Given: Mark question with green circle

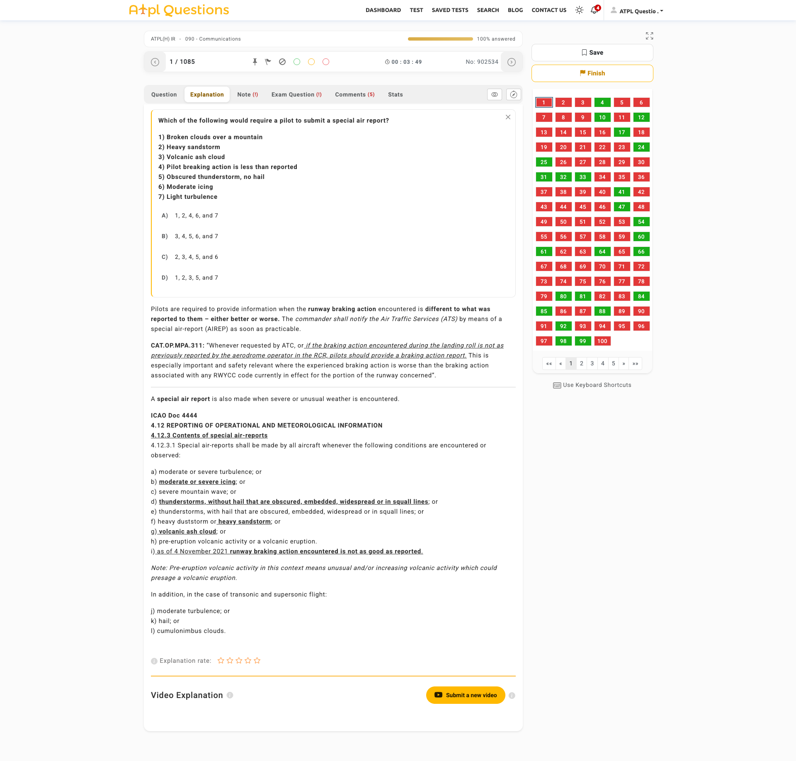Looking at the screenshot, I should pos(297,62).
